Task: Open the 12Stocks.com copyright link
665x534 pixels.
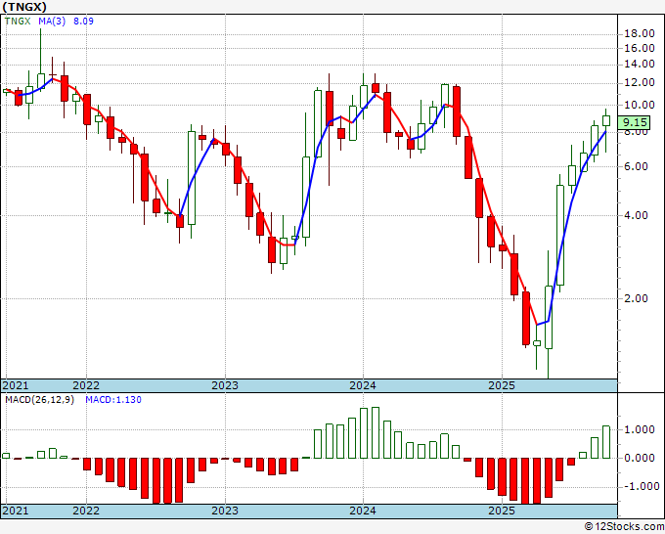Action: tap(624, 527)
